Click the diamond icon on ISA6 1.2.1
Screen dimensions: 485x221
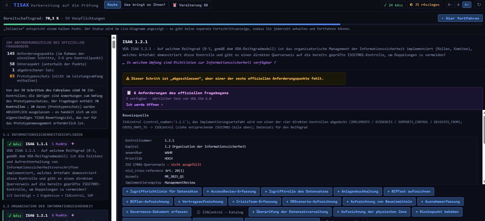pyautogui.click(x=73, y=215)
